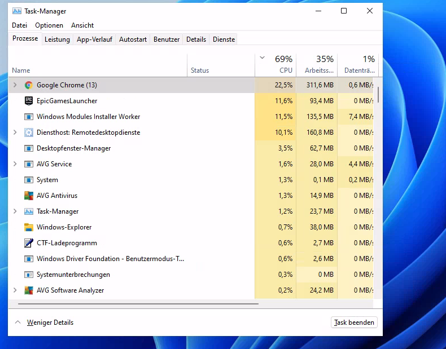This screenshot has height=349, width=446.
Task: Select Windows Modules Installer Worker name
Action: pyautogui.click(x=88, y=117)
